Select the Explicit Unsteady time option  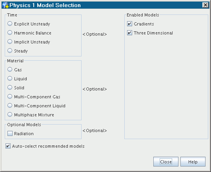point(10,24)
